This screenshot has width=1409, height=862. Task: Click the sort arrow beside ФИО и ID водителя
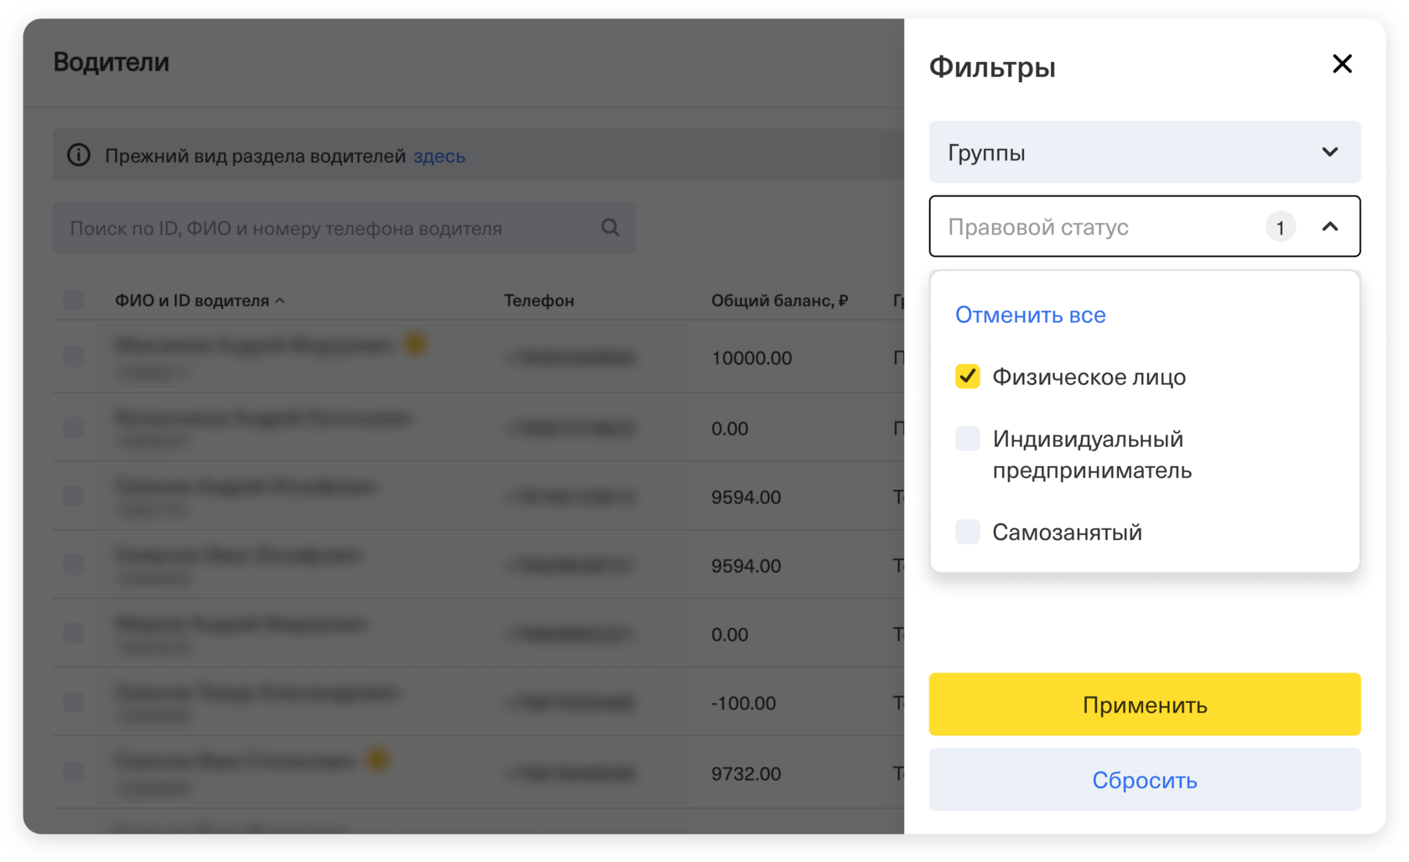point(280,301)
